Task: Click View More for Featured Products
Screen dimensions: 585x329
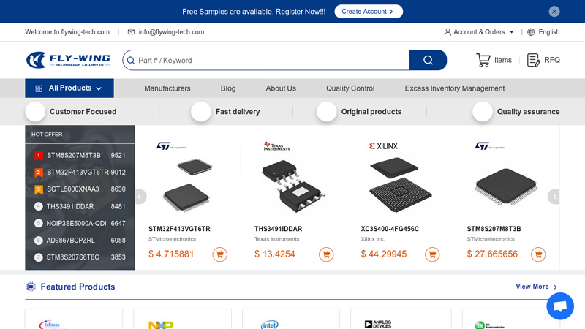Action: pos(536,287)
